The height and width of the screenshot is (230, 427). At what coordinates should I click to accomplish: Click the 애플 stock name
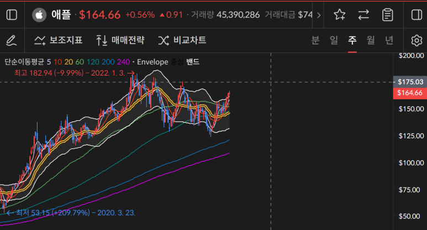(61, 15)
